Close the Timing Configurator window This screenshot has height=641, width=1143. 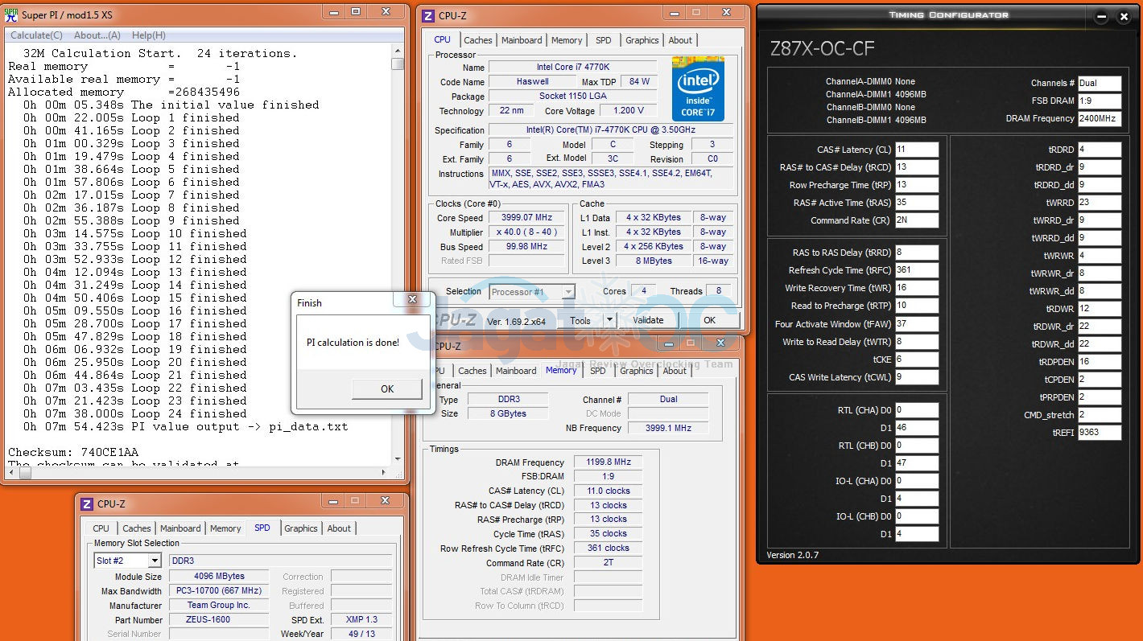point(1124,17)
